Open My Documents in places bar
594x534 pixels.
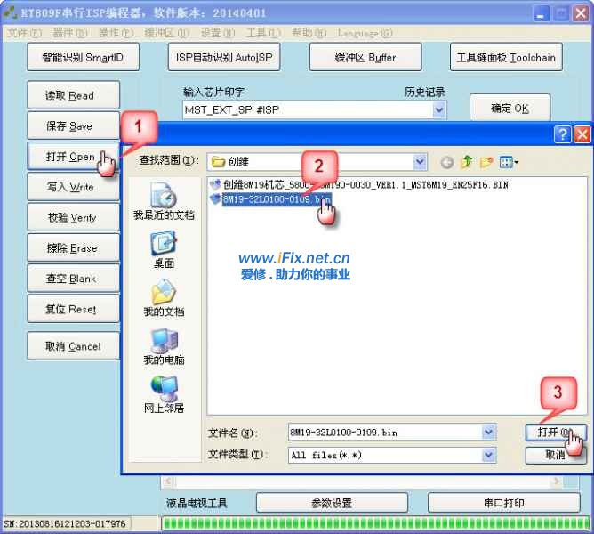click(x=164, y=298)
